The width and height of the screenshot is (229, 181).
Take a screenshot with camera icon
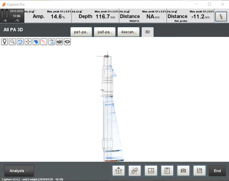click(x=183, y=170)
